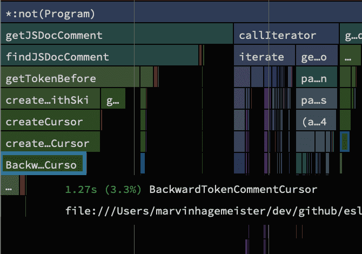This screenshot has height=254, width=362.
Task: Click the small … frame below Backw…Curso
Action: click(x=9, y=189)
